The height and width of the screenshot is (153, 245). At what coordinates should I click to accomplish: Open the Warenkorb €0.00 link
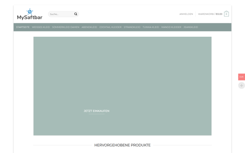pyautogui.click(x=210, y=14)
